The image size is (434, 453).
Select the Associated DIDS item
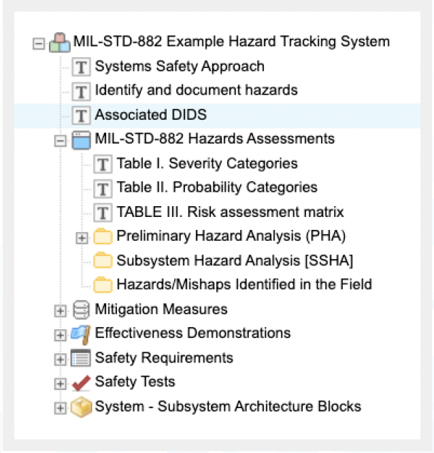[x=151, y=115]
